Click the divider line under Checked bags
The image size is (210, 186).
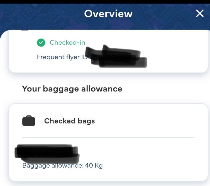click(108, 137)
